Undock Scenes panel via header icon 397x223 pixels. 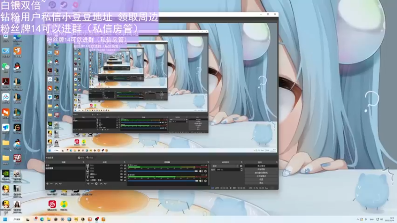click(x=83, y=162)
